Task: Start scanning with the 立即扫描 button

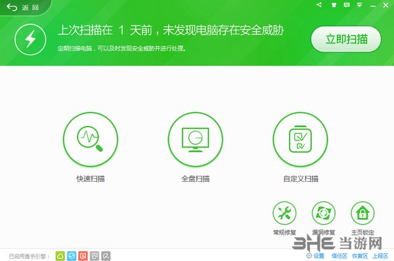Action: tap(346, 39)
